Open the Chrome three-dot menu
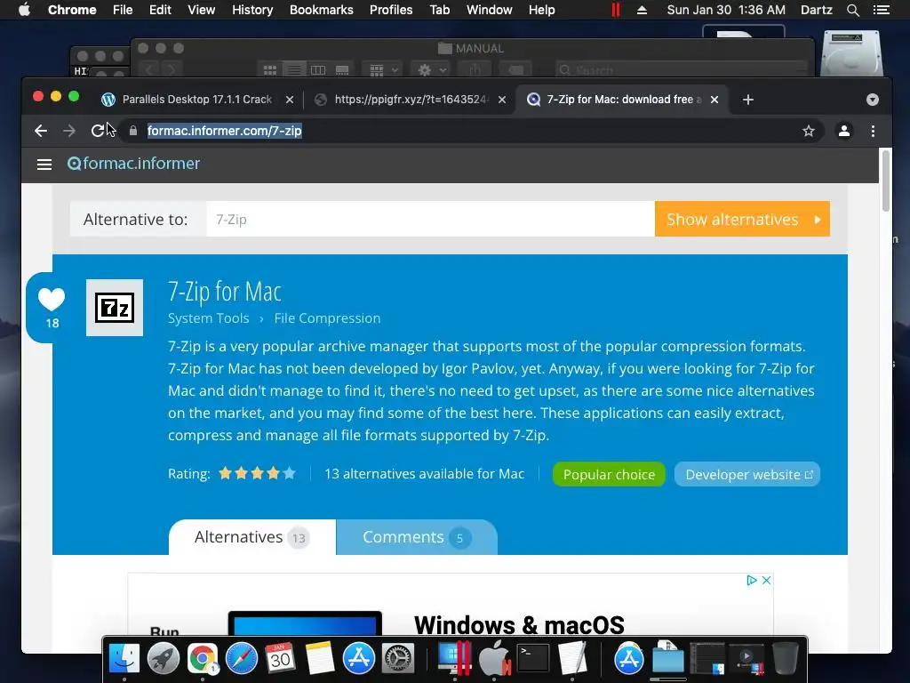Viewport: 910px width, 683px height. coord(873,132)
